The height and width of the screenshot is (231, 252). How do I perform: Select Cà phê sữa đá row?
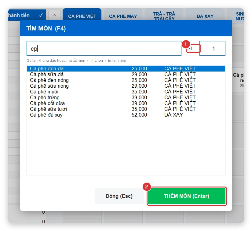click(x=126, y=74)
